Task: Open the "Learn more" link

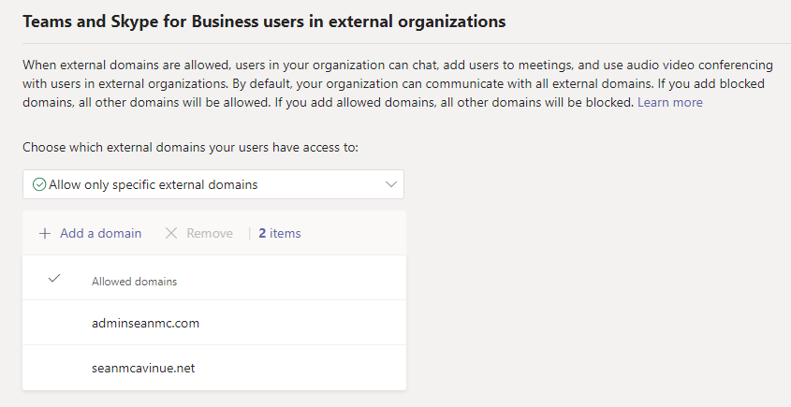Action: 669,102
